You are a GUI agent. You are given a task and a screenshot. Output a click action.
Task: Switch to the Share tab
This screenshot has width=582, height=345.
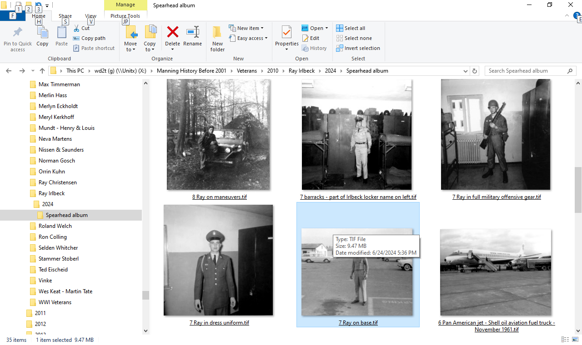(65, 16)
